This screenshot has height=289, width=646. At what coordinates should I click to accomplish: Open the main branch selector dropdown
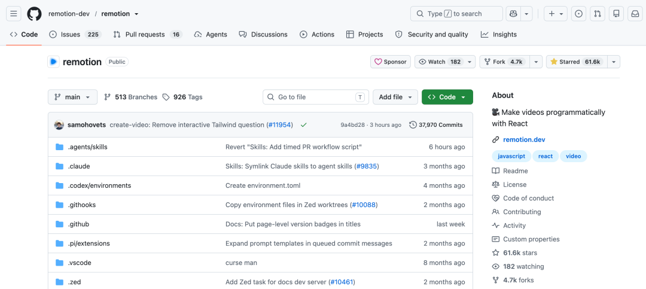tap(72, 97)
